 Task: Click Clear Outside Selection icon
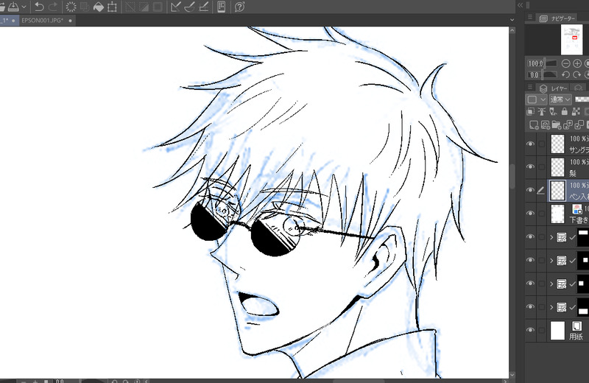[85, 7]
